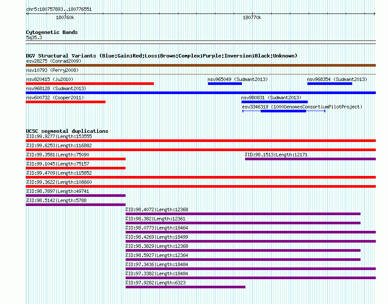The image size is (388, 304).
Task: Open the nsv980831 (Sudmant2013) variant
Action: 275,102
